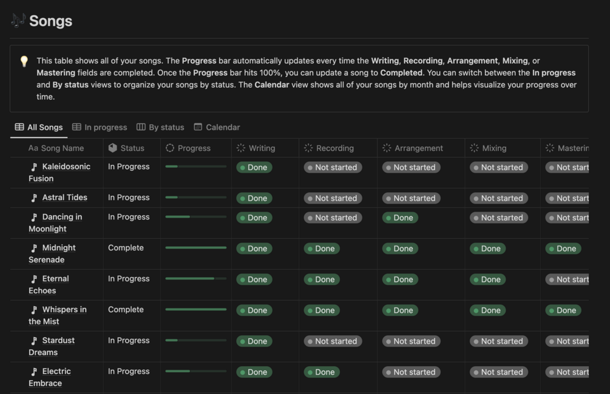This screenshot has height=394, width=610.
Task: Open the Writing column header menu
Action: point(265,148)
